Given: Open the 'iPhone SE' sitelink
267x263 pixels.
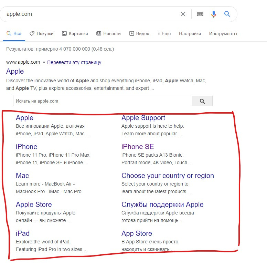Looking at the screenshot, I should pos(138,147).
